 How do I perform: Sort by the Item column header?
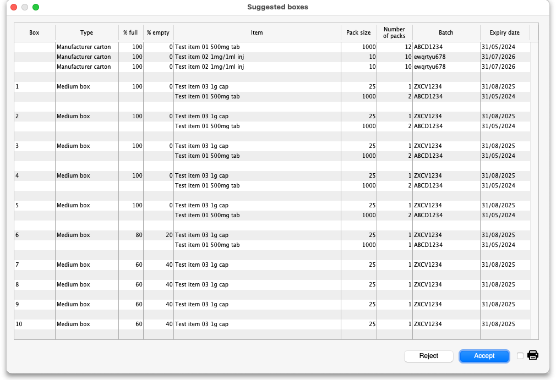click(257, 33)
